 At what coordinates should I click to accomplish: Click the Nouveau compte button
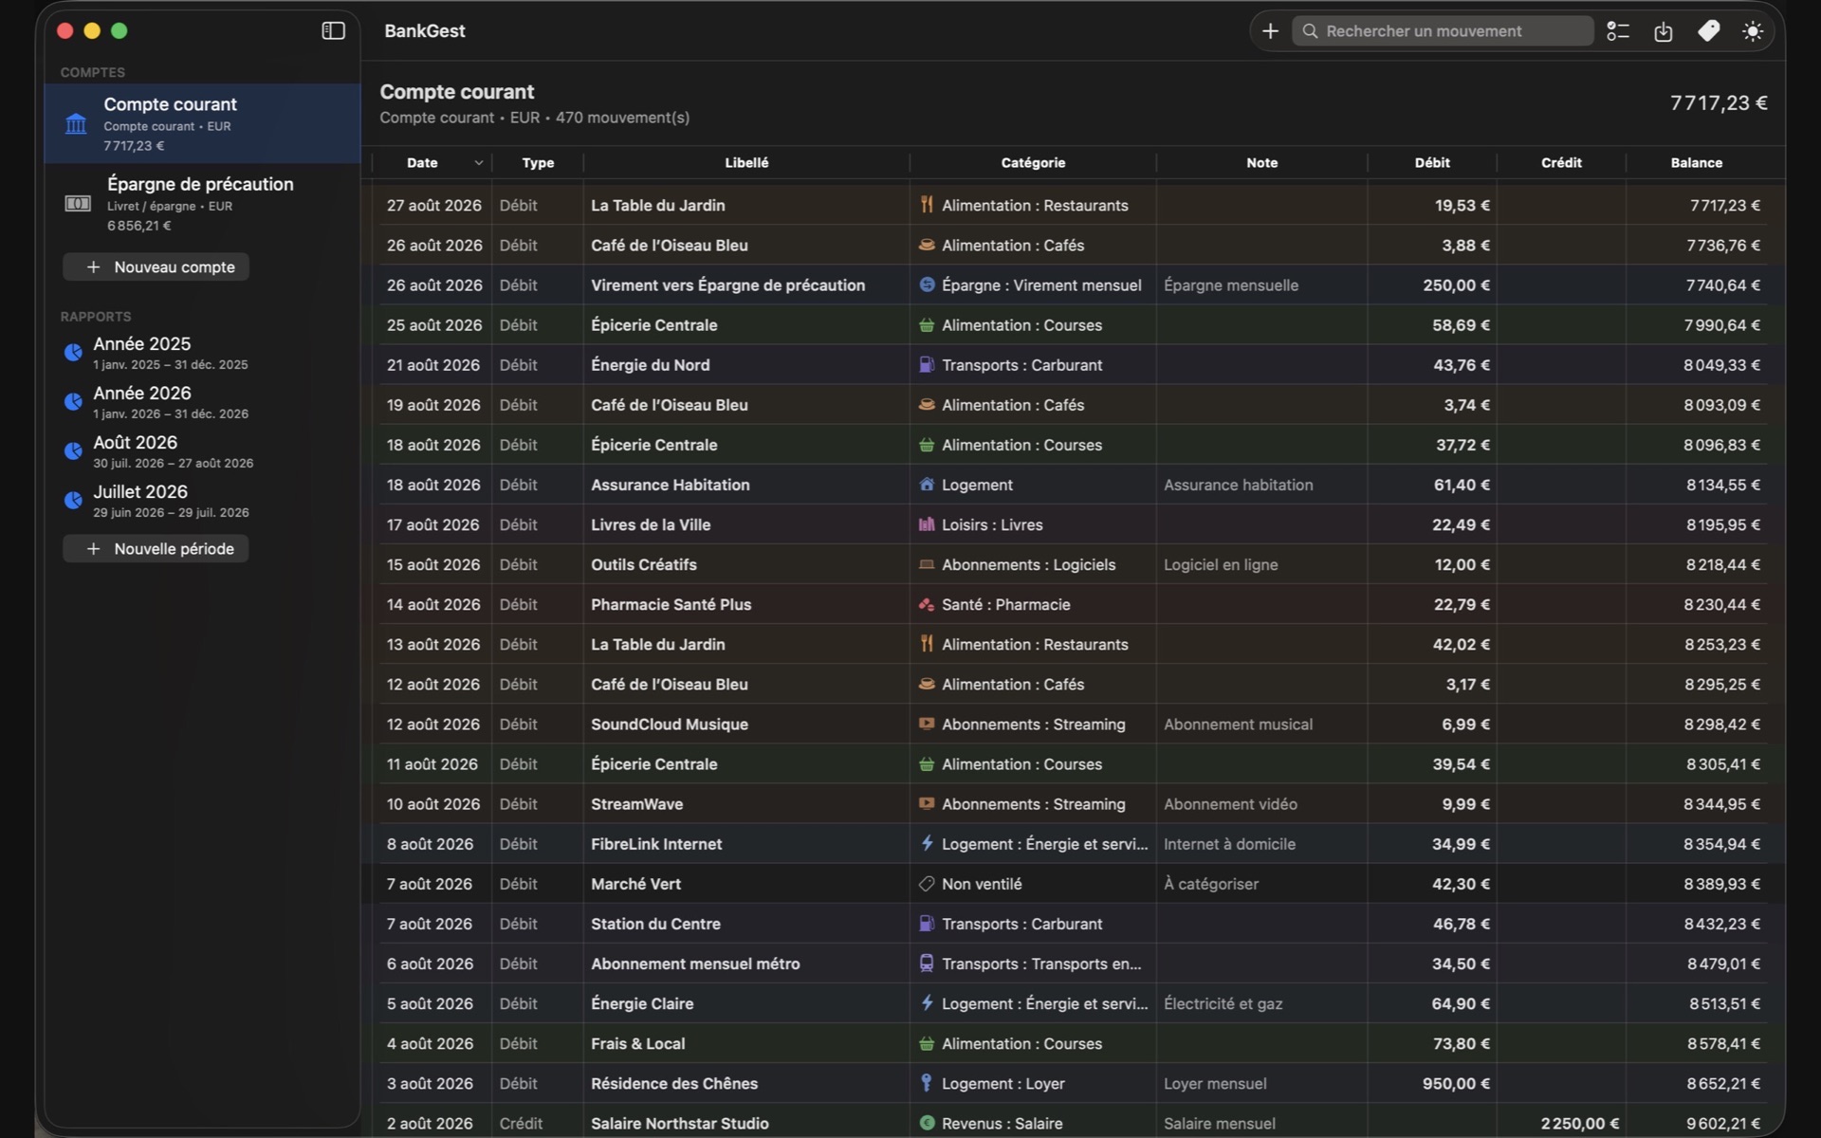(x=156, y=267)
